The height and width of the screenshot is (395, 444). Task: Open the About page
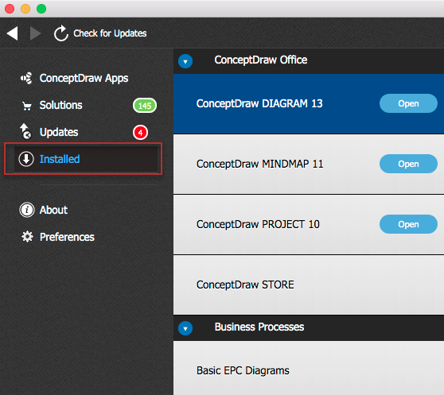click(x=53, y=210)
